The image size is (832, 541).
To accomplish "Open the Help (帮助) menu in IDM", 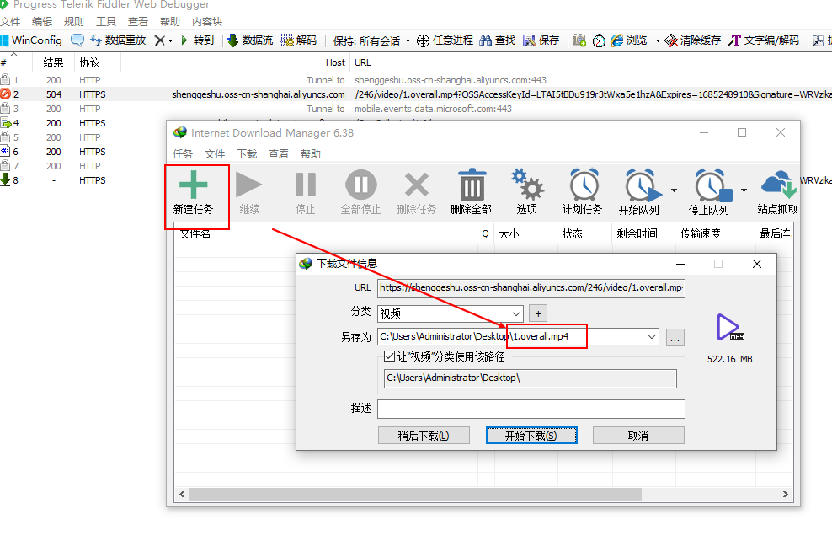I will [x=311, y=154].
